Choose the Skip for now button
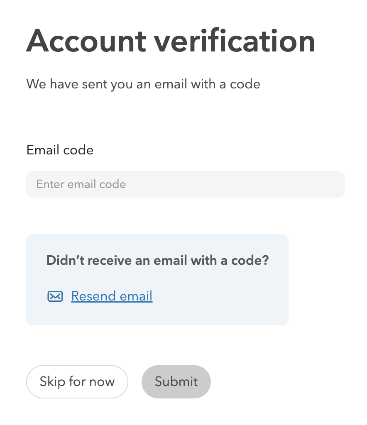367x425 pixels. point(77,382)
